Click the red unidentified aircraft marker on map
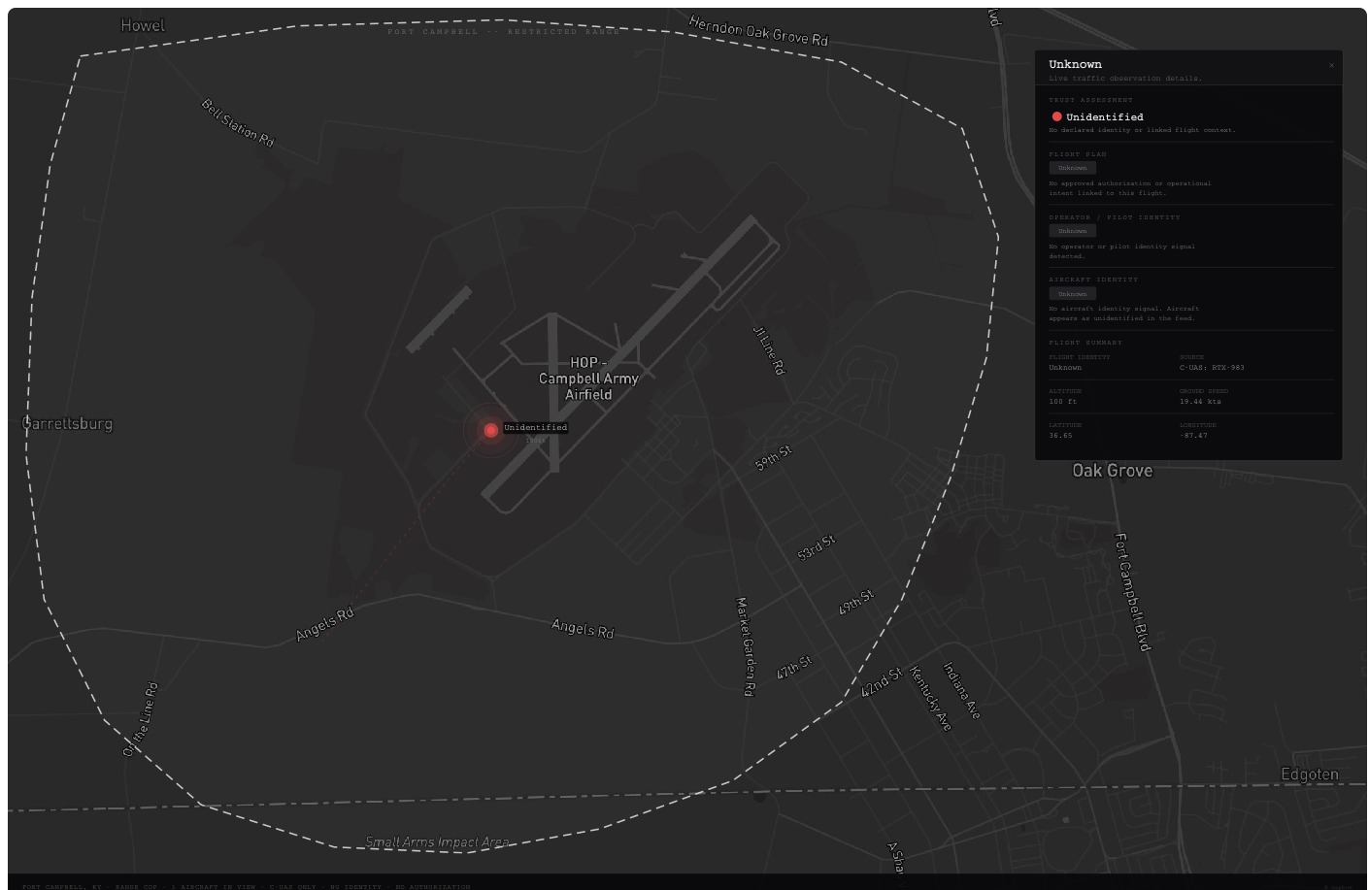Viewport: 1369px width, 890px height. [491, 430]
